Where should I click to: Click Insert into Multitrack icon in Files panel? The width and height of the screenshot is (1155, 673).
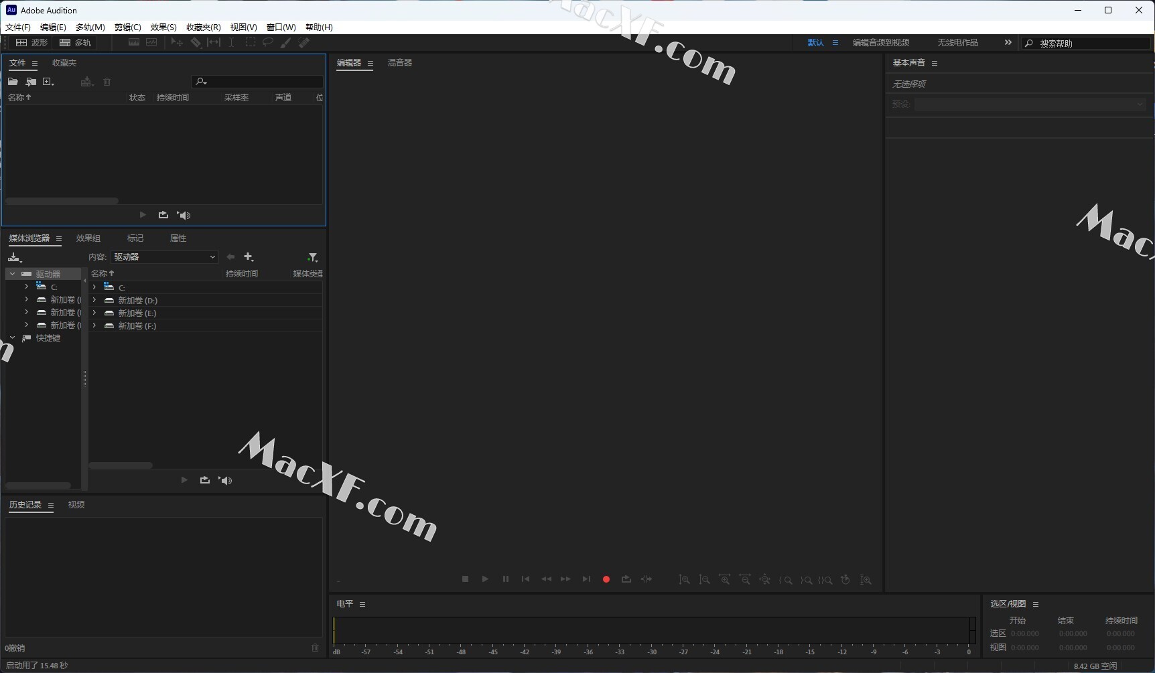pyautogui.click(x=86, y=82)
